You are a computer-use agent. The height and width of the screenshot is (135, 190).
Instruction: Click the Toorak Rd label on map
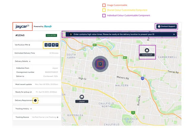point(173,72)
